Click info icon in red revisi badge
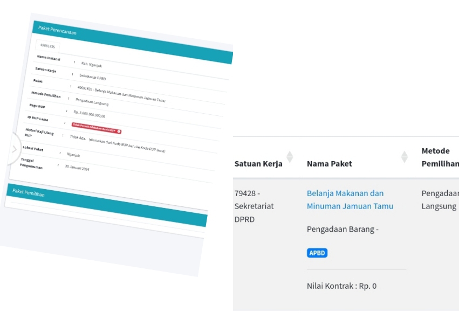The width and height of the screenshot is (459, 326). click(x=119, y=131)
